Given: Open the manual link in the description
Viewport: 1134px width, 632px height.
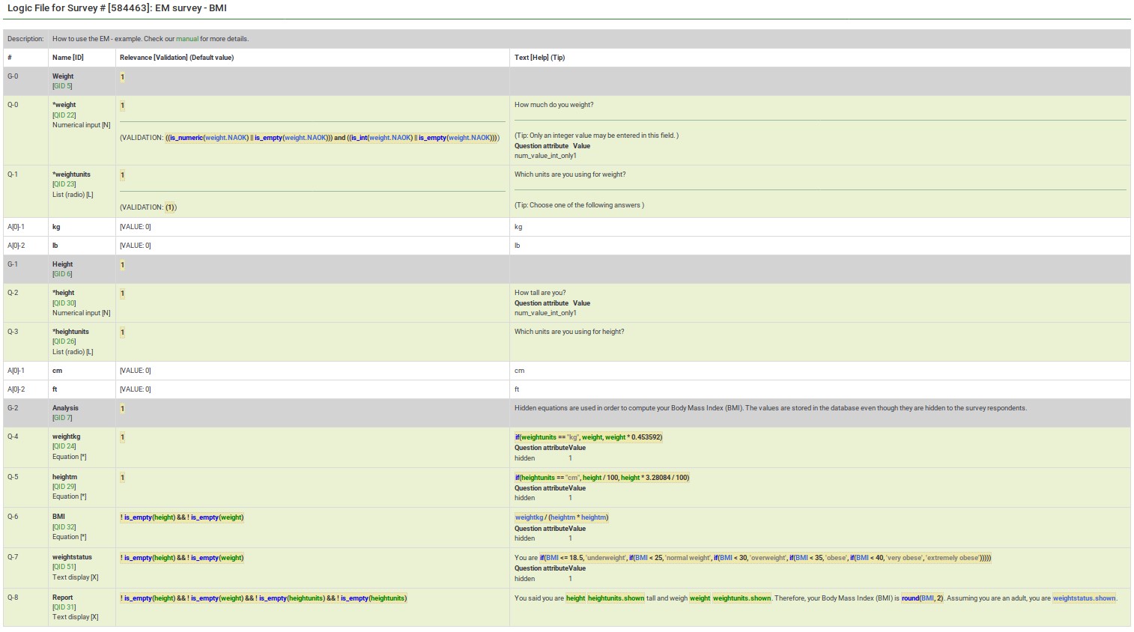Looking at the screenshot, I should click(187, 39).
